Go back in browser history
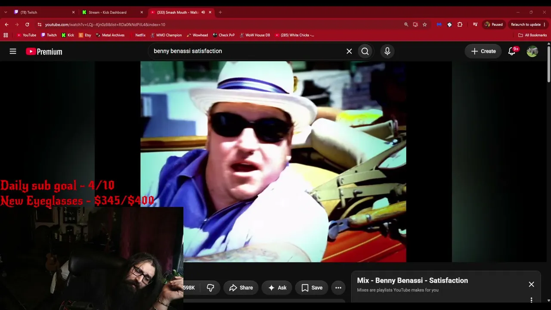551x310 pixels. pyautogui.click(x=6, y=25)
